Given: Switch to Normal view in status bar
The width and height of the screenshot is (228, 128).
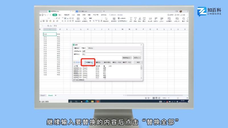Looking at the screenshot, I should [153, 98].
